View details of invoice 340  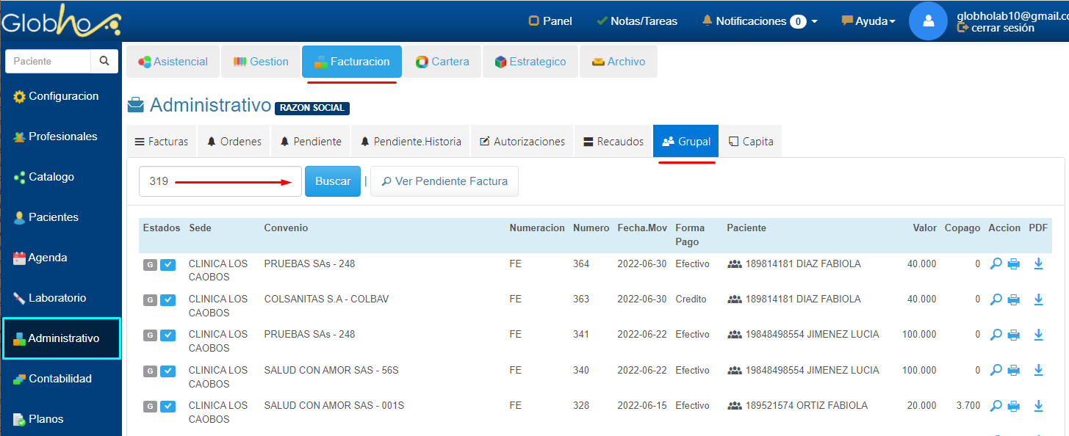(x=996, y=371)
